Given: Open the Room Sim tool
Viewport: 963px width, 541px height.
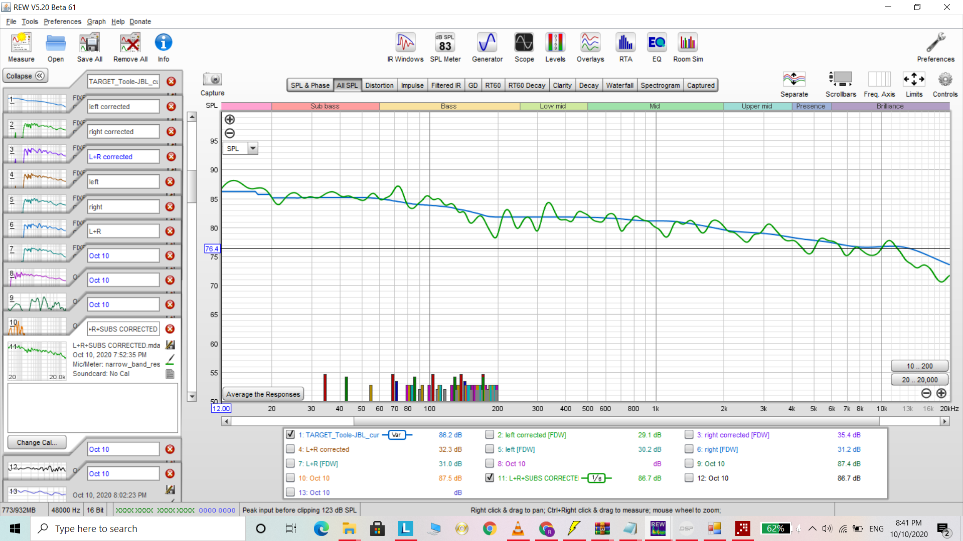Looking at the screenshot, I should 688,48.
